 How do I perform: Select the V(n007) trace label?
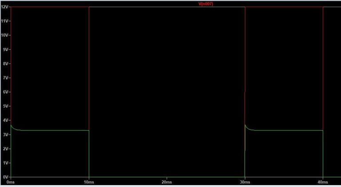[x=206, y=4]
